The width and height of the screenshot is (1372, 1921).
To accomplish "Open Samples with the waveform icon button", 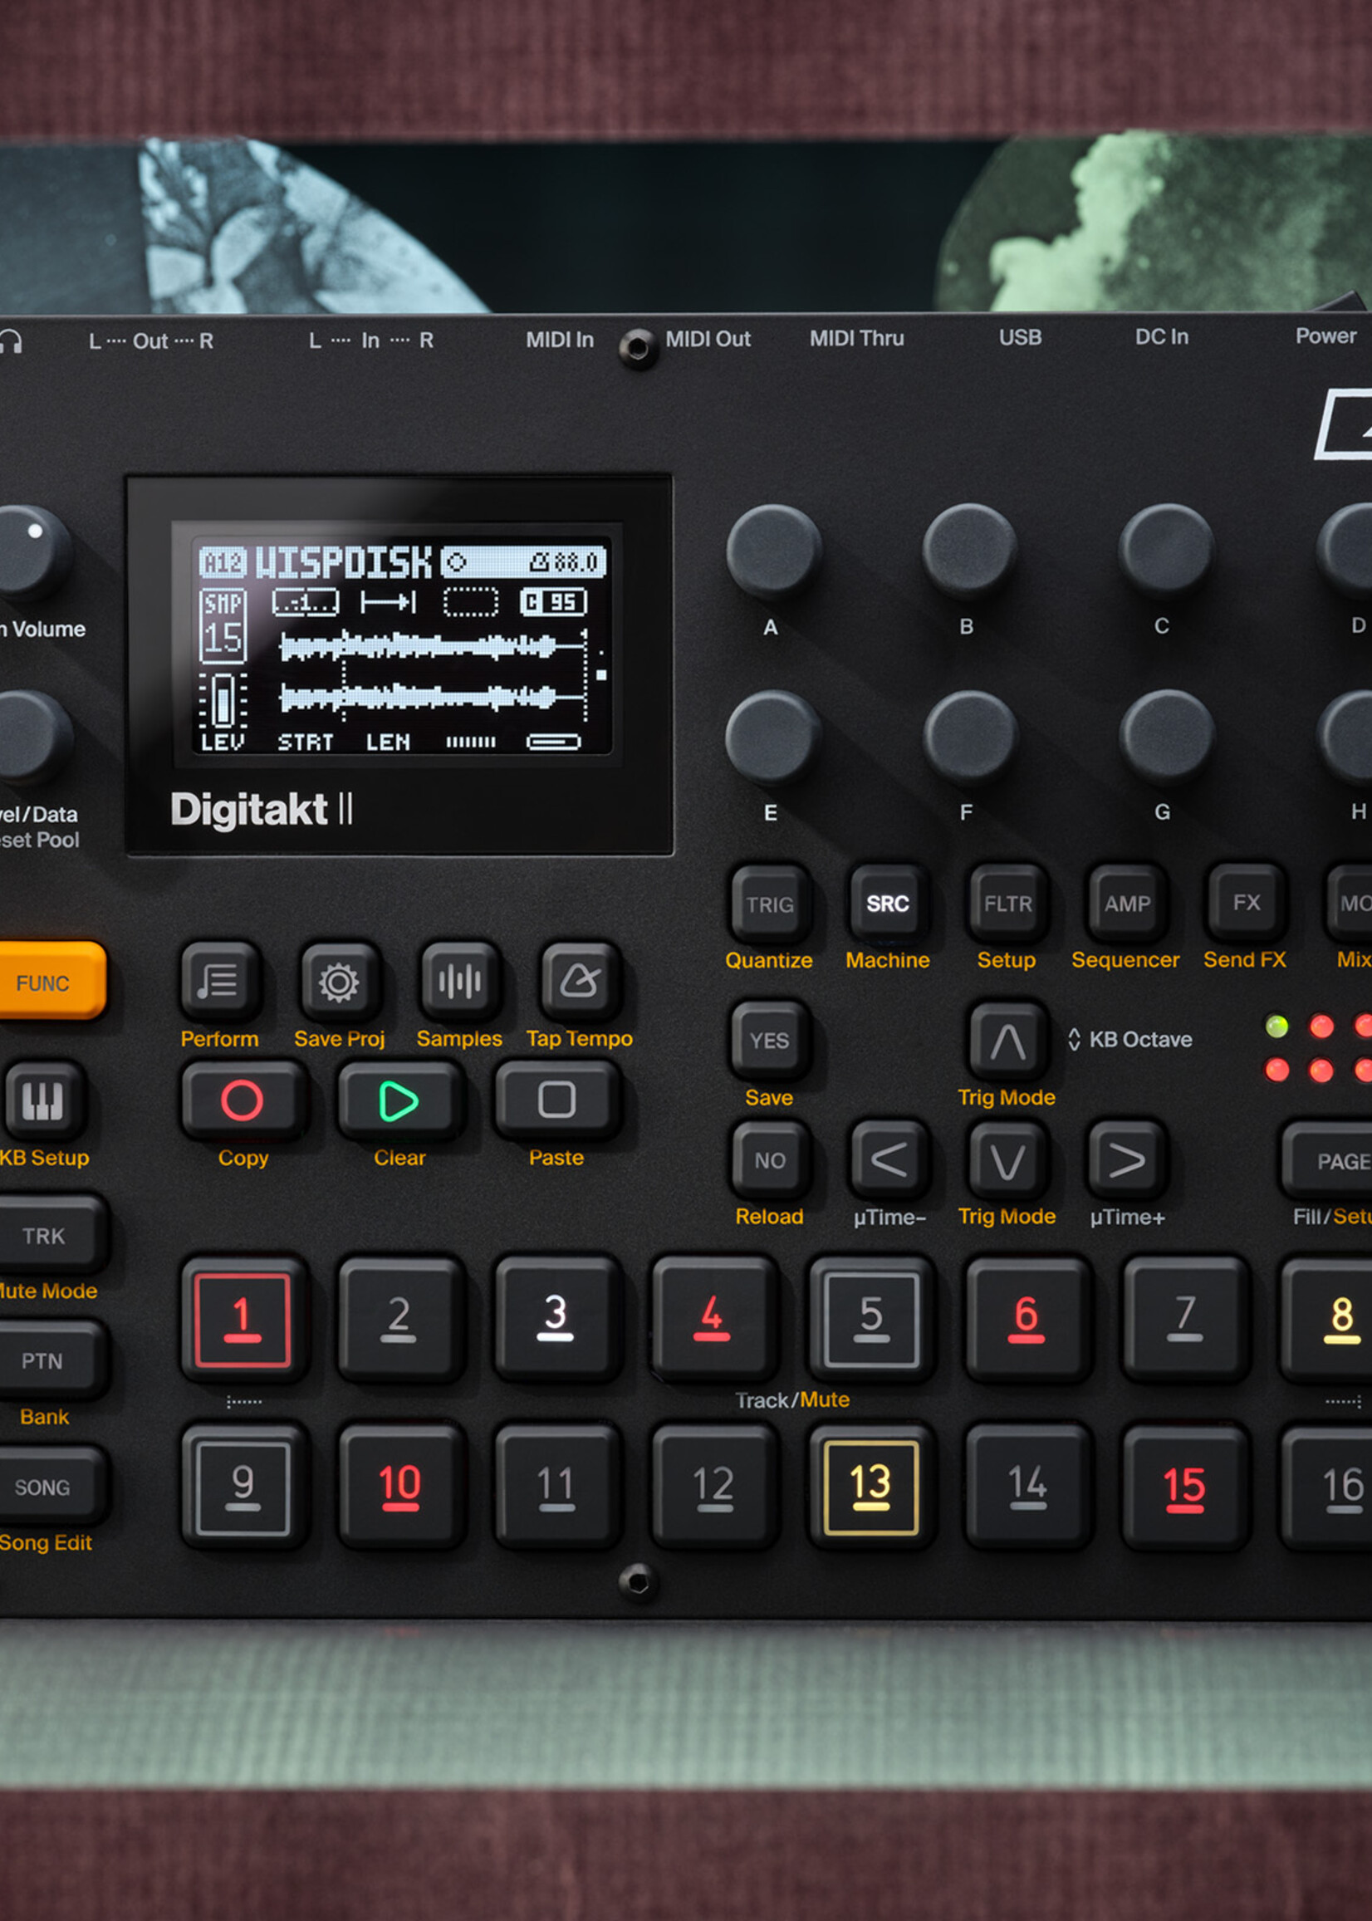I will pos(458,982).
